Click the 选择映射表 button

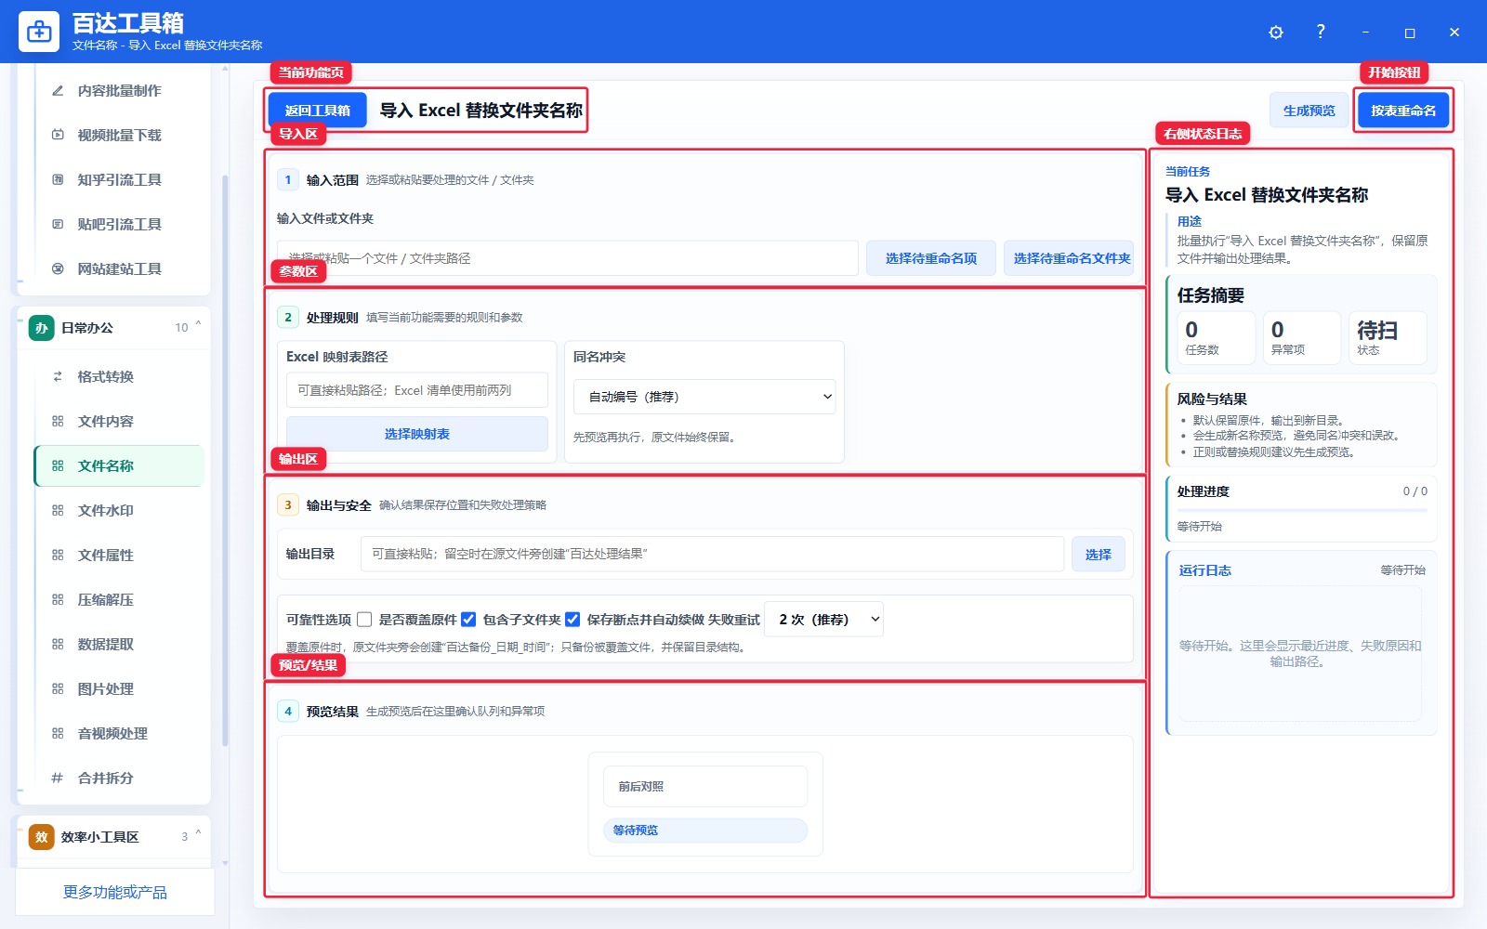coord(417,434)
